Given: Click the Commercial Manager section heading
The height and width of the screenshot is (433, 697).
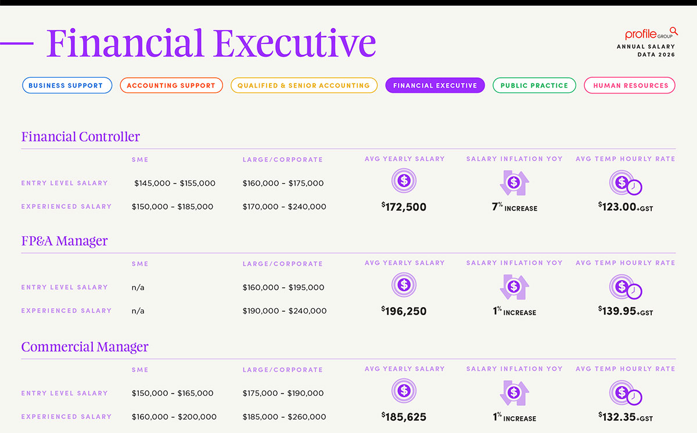Looking at the screenshot, I should point(85,347).
